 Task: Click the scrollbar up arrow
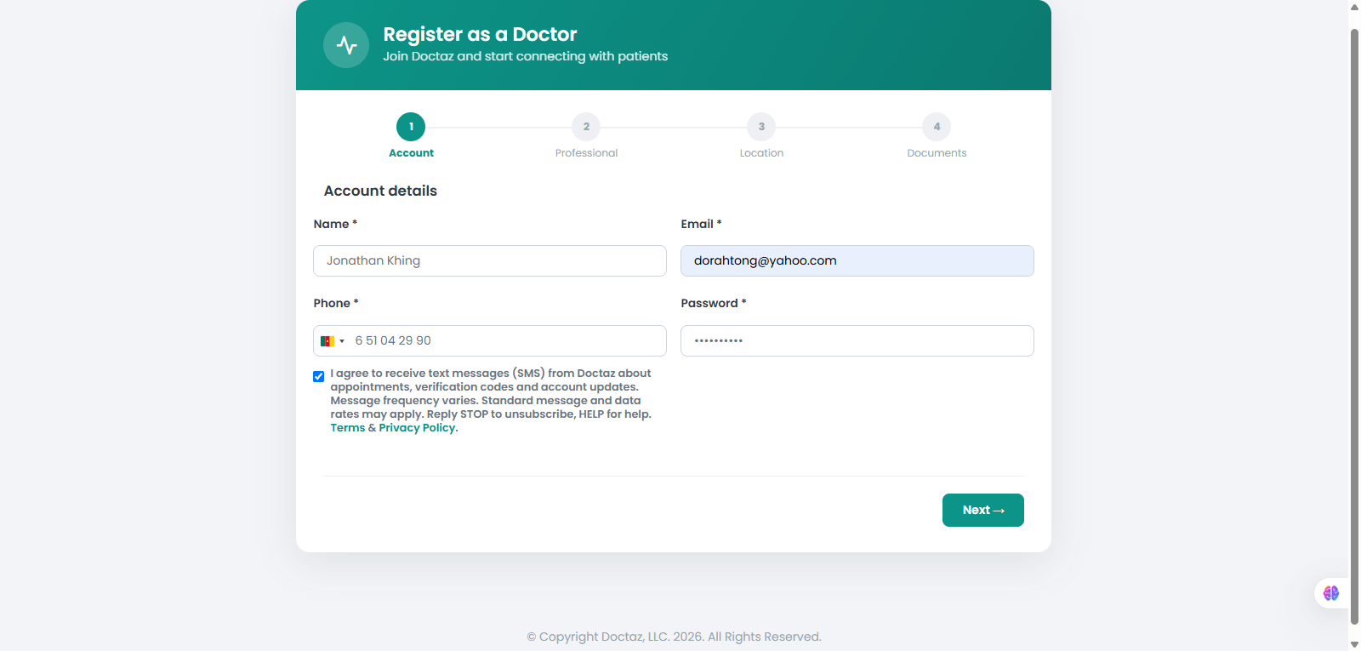(x=1354, y=7)
